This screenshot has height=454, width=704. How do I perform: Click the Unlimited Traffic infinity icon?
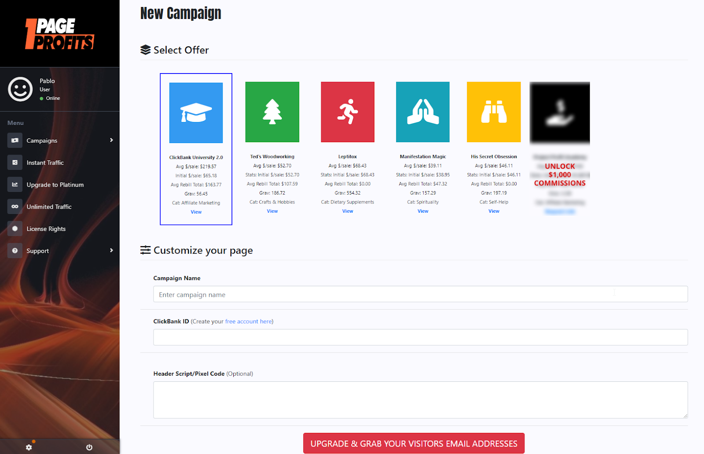(15, 207)
